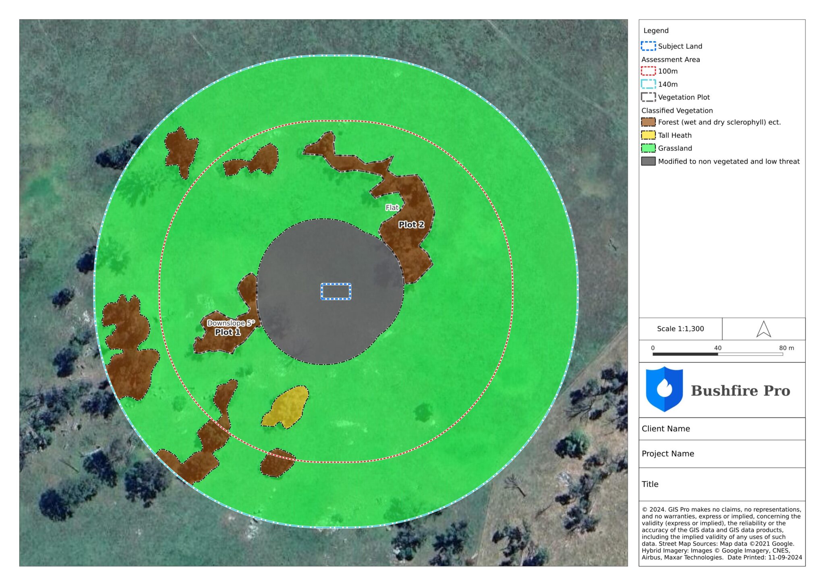This screenshot has height=583, width=825.
Task: Click the Project Name field
Action: point(722,454)
